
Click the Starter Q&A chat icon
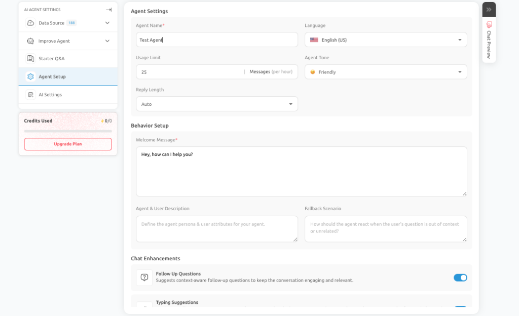[x=30, y=59]
